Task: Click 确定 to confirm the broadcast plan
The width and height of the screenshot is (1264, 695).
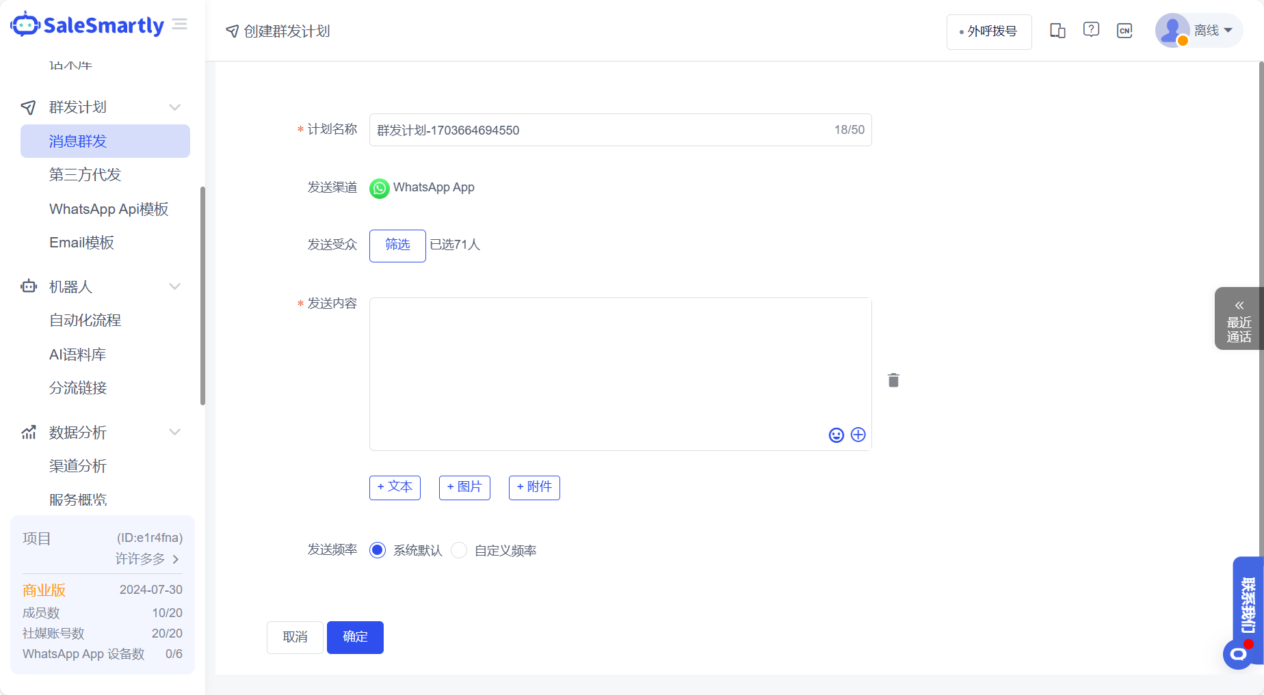Action: (355, 637)
